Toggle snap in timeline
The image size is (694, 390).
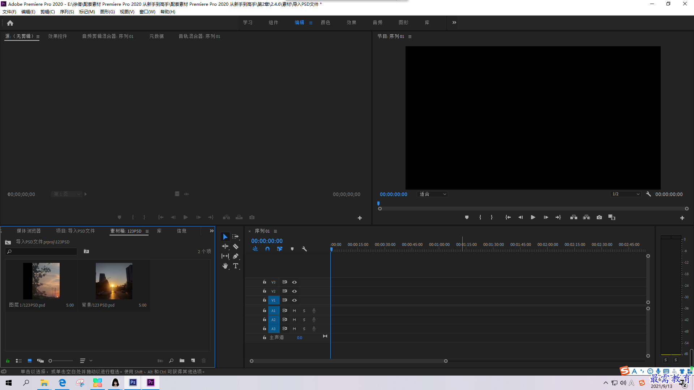(x=267, y=249)
